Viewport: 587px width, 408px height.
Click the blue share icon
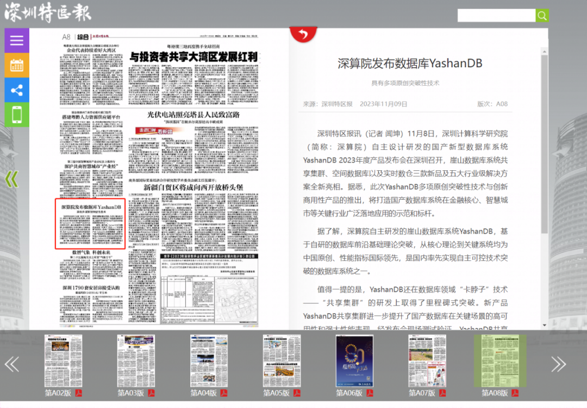tap(17, 90)
